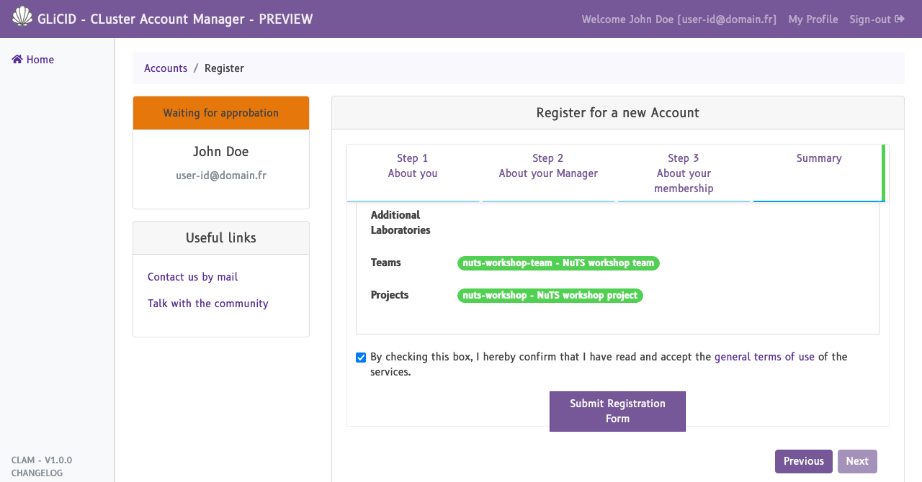Click the Previous button

tap(803, 461)
